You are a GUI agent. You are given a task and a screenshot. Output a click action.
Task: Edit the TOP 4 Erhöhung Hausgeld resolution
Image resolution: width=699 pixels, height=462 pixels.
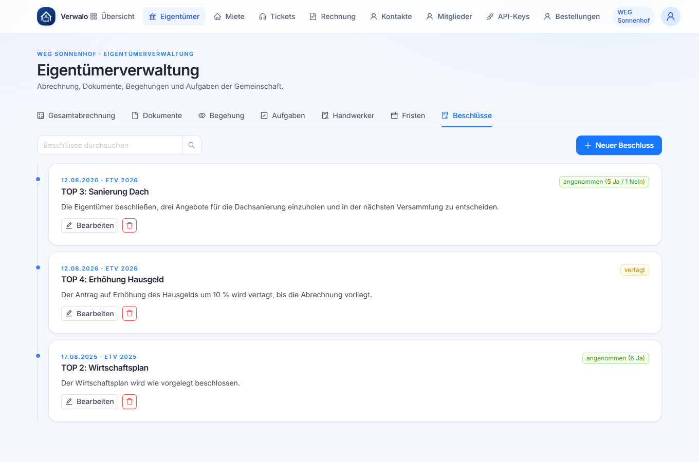pos(89,314)
